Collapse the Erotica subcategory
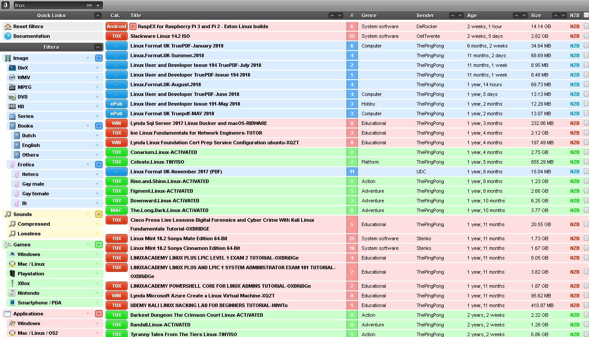Image resolution: width=589 pixels, height=337 pixels. pos(99,165)
